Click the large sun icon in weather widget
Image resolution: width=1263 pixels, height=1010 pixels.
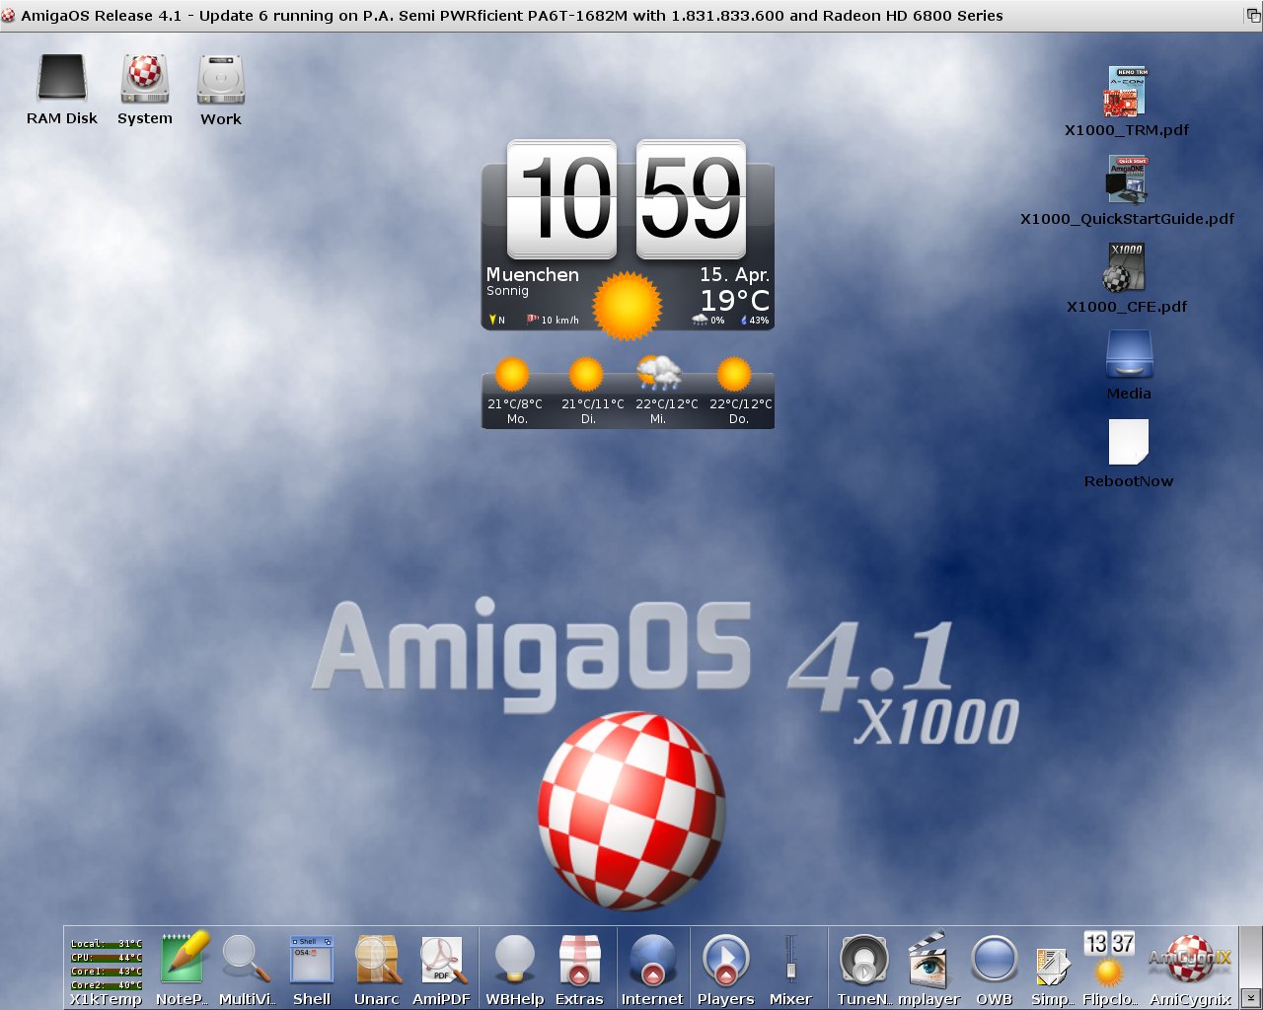click(627, 306)
